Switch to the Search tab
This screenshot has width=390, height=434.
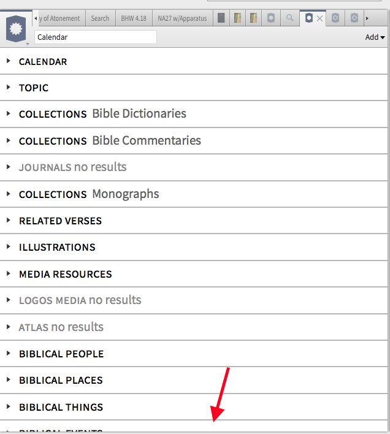[100, 18]
